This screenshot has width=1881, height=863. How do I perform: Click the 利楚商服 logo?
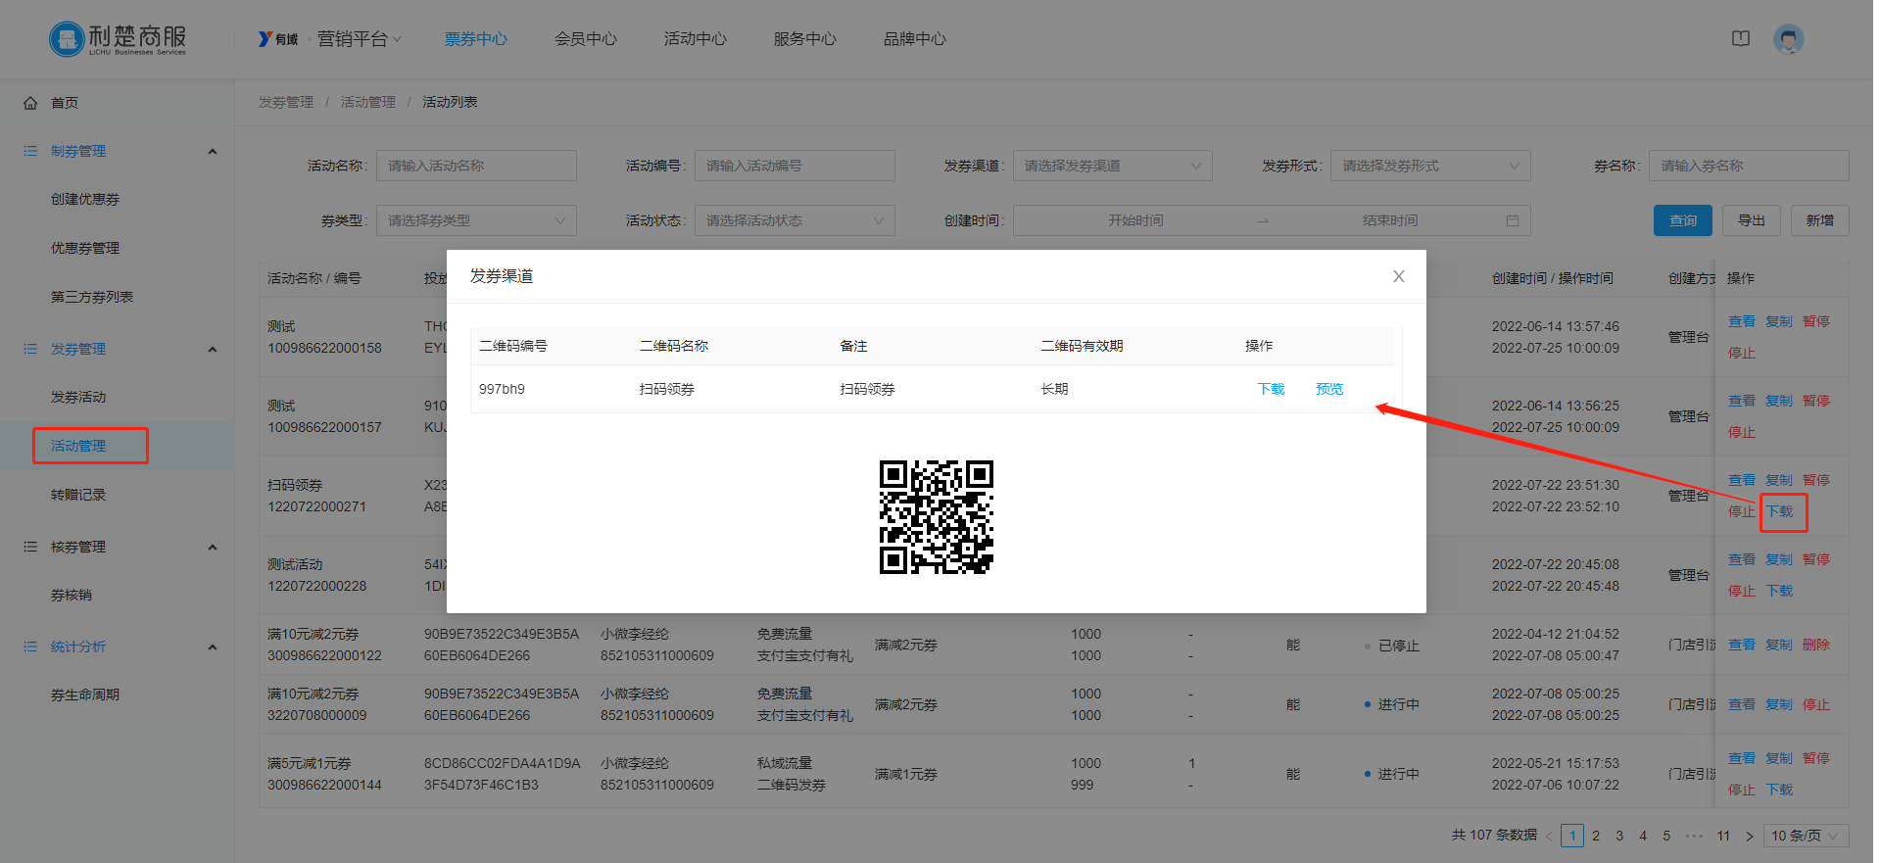pos(118,39)
